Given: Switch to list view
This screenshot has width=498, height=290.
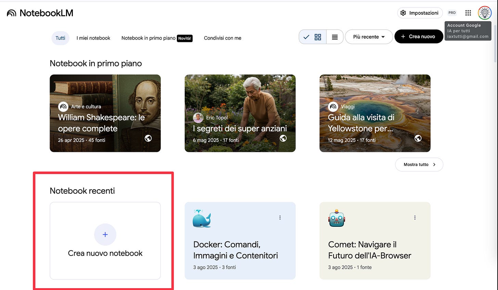Looking at the screenshot, I should [335, 37].
